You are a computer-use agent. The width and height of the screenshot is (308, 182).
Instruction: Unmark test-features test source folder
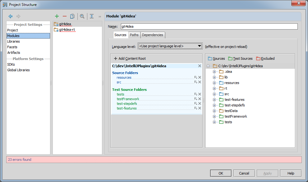pyautogui.click(x=200, y=108)
